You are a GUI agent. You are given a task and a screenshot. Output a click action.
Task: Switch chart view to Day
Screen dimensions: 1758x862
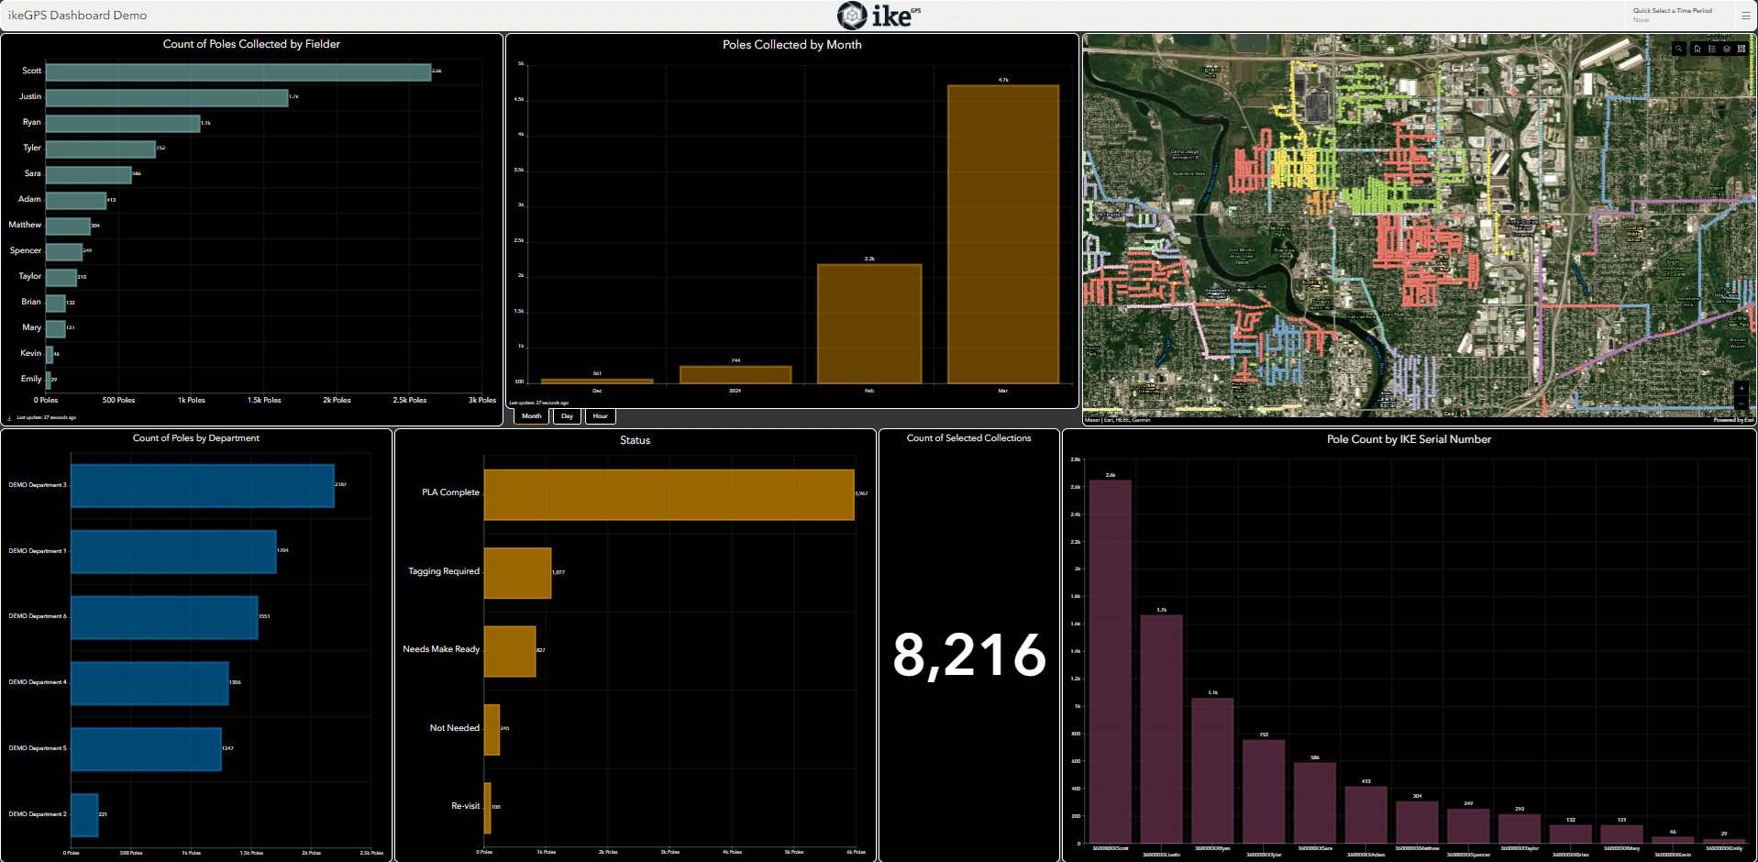[567, 415]
